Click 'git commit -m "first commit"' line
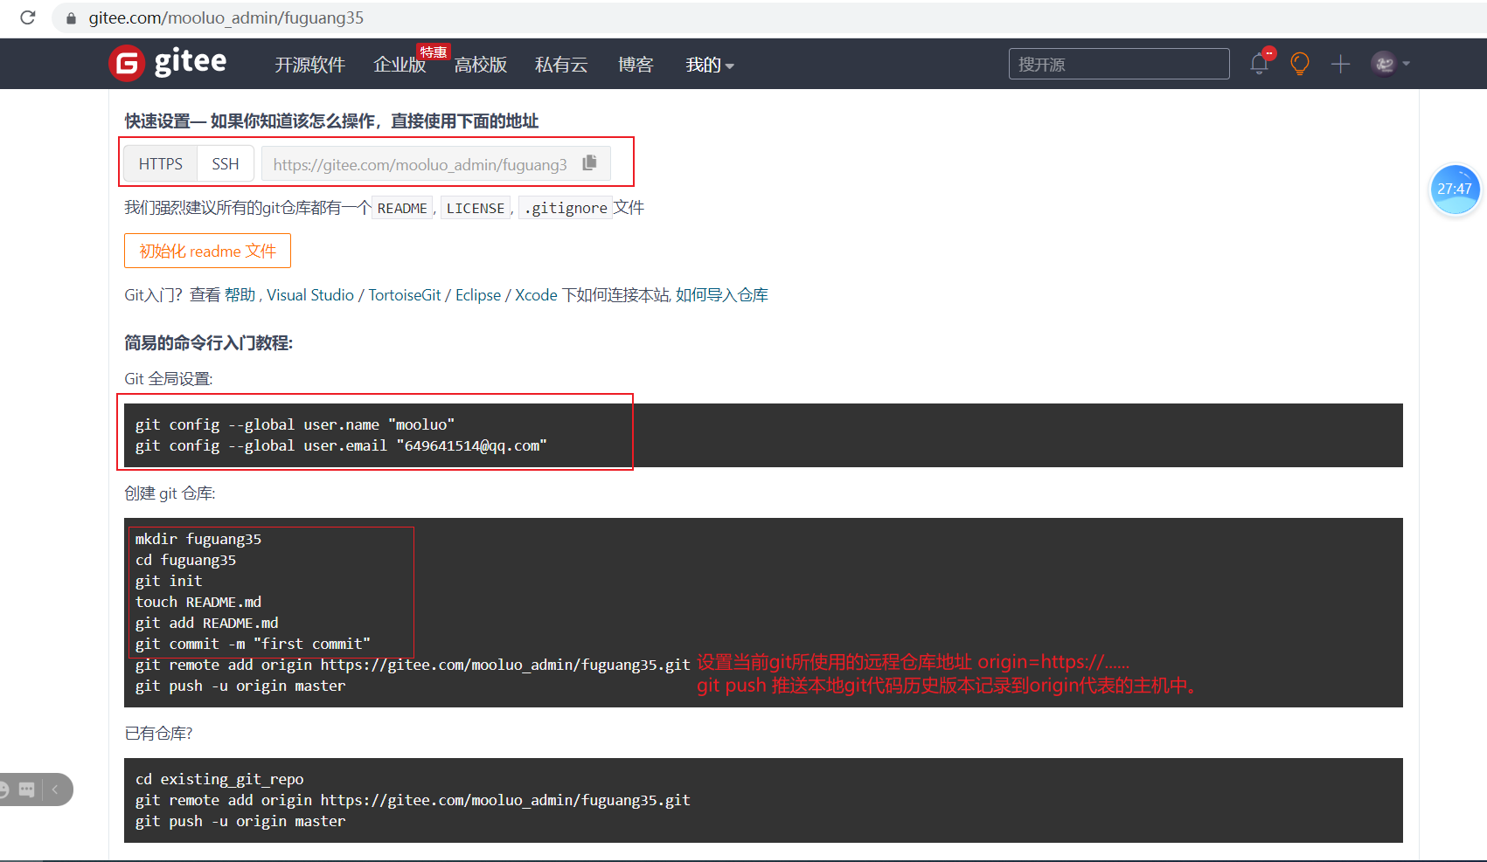Viewport: 1487px width, 862px height. pyautogui.click(x=253, y=644)
